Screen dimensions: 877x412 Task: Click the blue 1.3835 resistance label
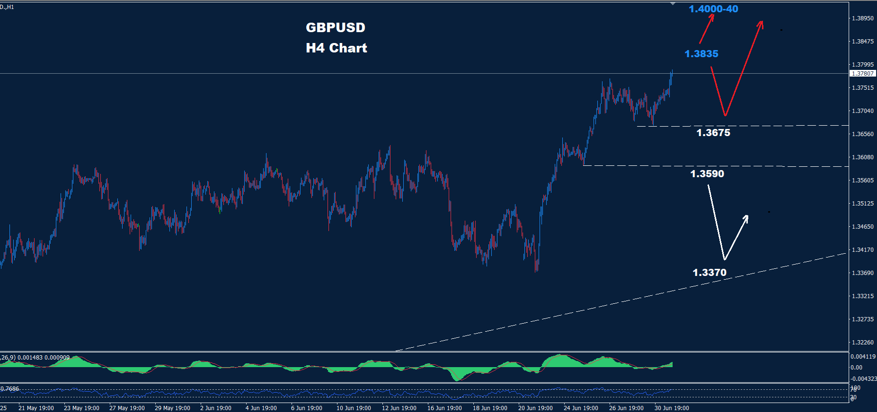[701, 54]
